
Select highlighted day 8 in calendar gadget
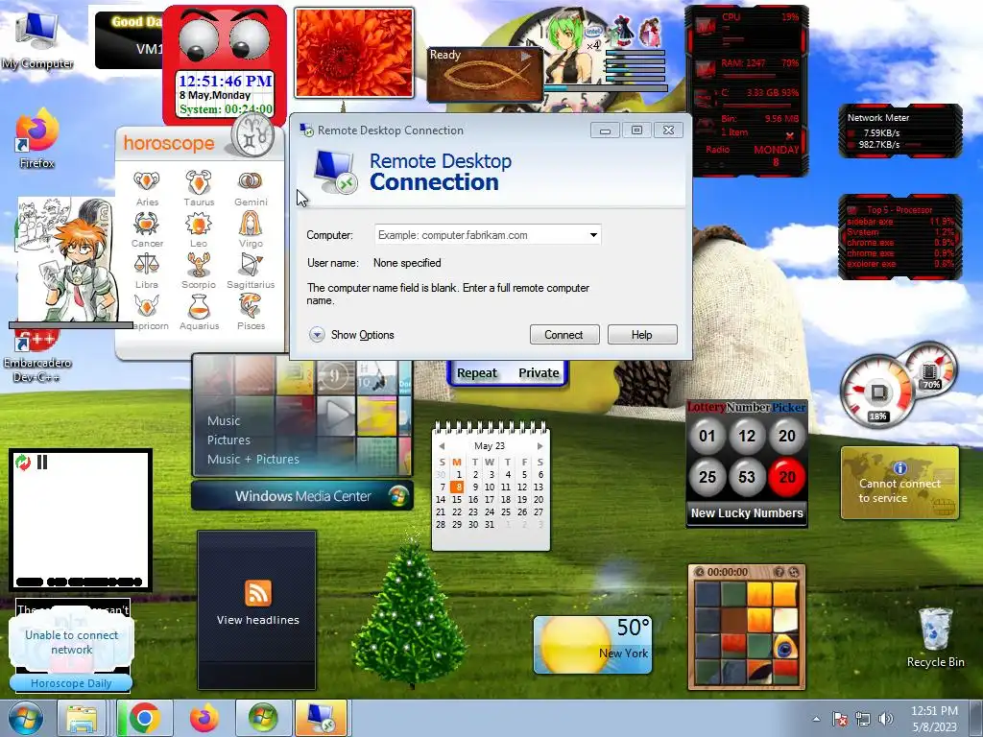click(x=456, y=487)
